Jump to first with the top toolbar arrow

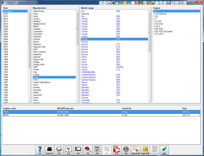pos(101,3)
